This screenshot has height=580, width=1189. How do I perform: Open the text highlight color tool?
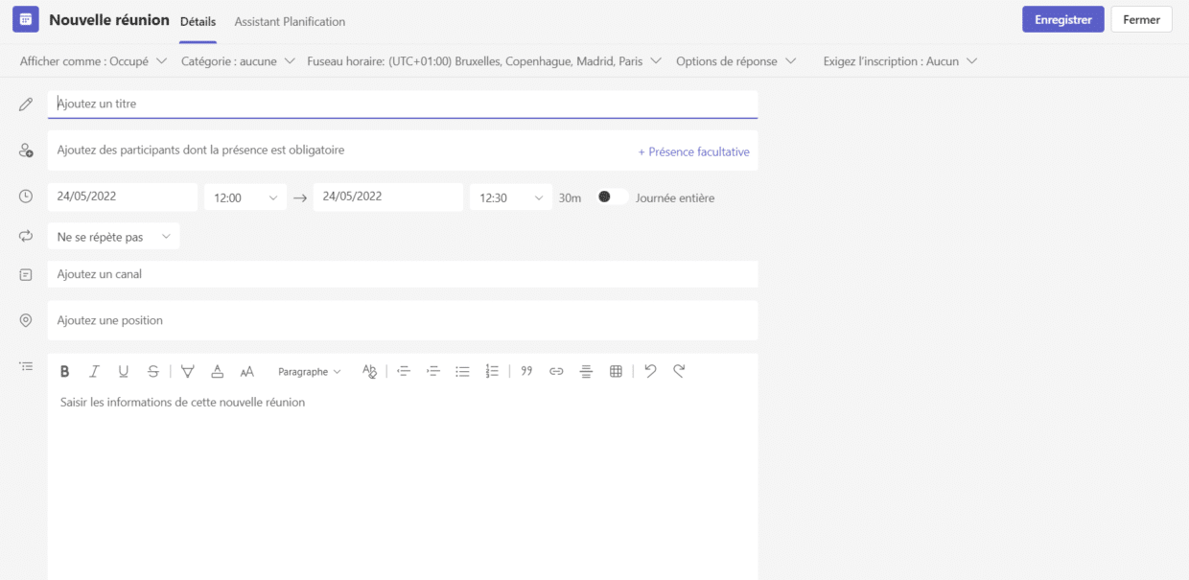tap(188, 372)
